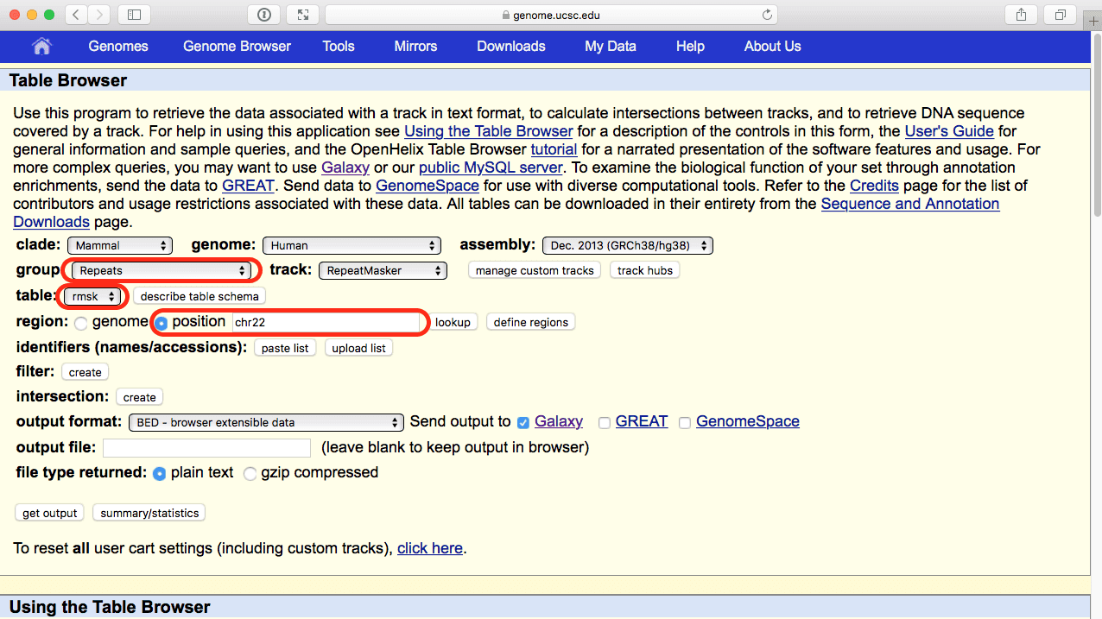Reload the page using the refresh icon
The image size is (1102, 619).
(766, 15)
